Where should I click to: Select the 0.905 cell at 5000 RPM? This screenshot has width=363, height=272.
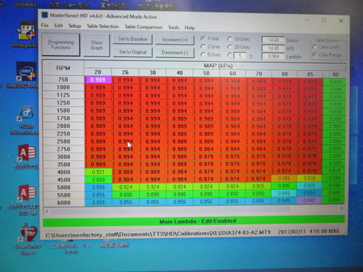coord(284,186)
